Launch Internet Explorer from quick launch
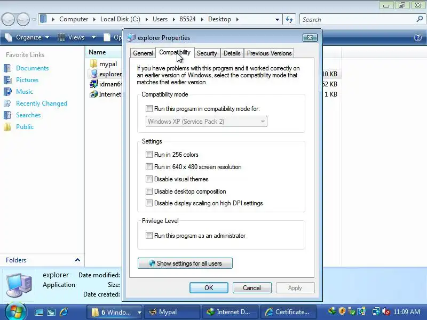Image resolution: width=427 pixels, height=320 pixels. 64,312
